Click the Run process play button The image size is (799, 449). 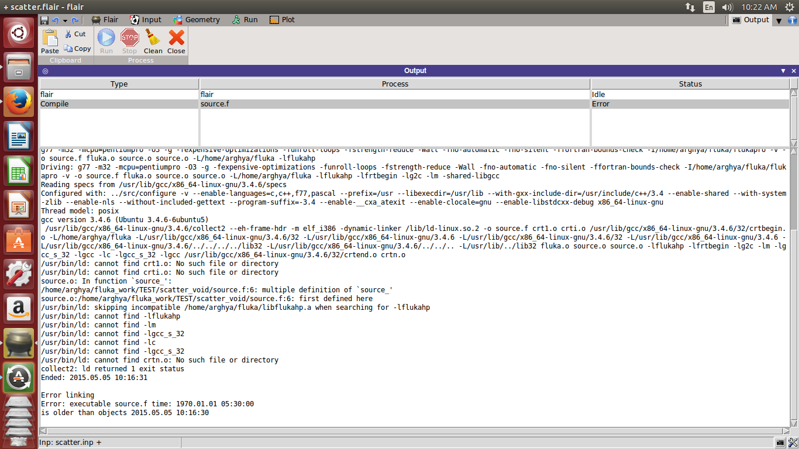pyautogui.click(x=106, y=42)
